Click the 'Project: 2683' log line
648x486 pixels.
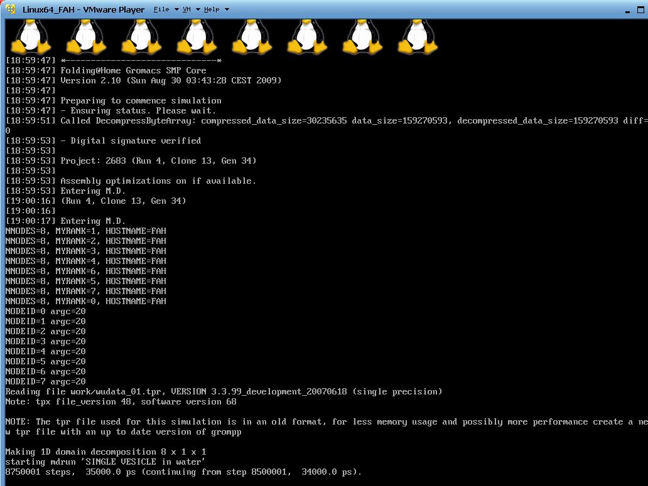pyautogui.click(x=131, y=161)
